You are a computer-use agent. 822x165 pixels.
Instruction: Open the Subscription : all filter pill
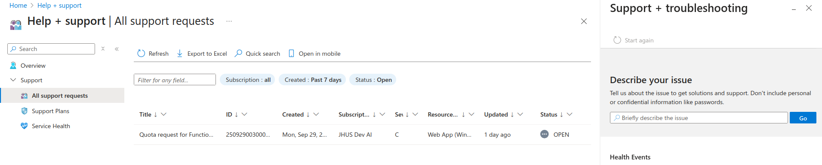coord(248,80)
